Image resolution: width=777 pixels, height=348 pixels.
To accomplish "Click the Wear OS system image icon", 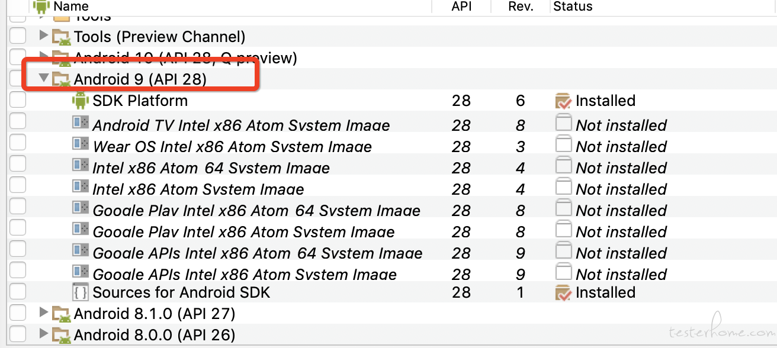I will [x=81, y=144].
